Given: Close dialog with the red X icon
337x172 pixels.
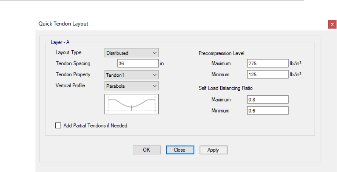Looking at the screenshot, I should (332, 24).
